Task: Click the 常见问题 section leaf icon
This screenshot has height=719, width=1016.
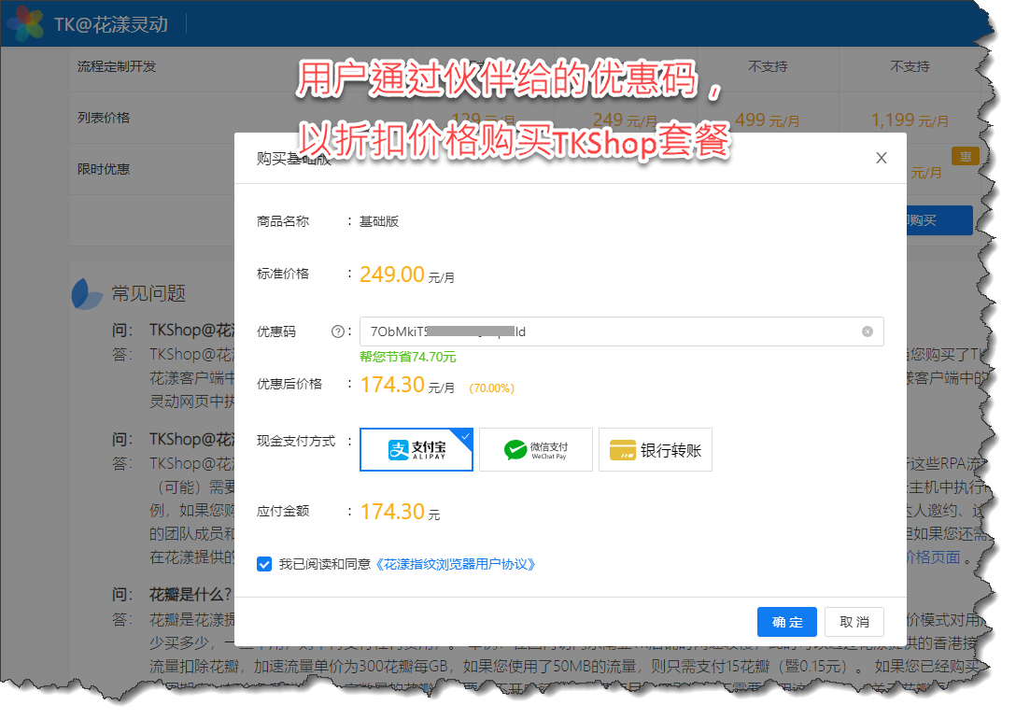Action: [86, 294]
